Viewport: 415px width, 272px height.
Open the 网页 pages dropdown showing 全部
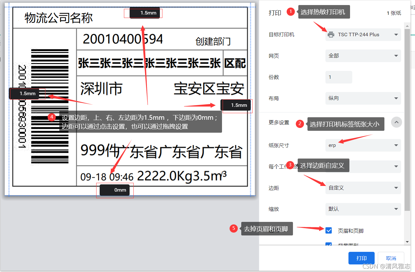(363, 56)
